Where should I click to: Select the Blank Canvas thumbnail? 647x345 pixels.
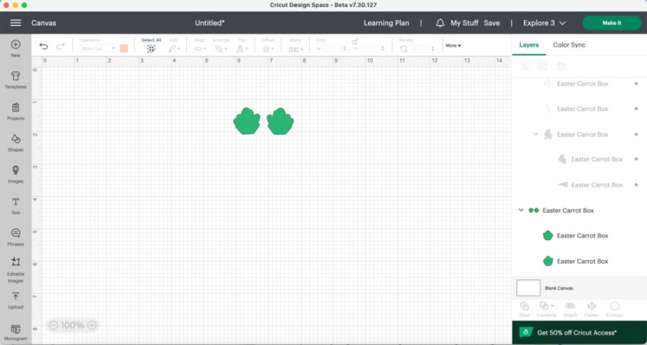[528, 287]
